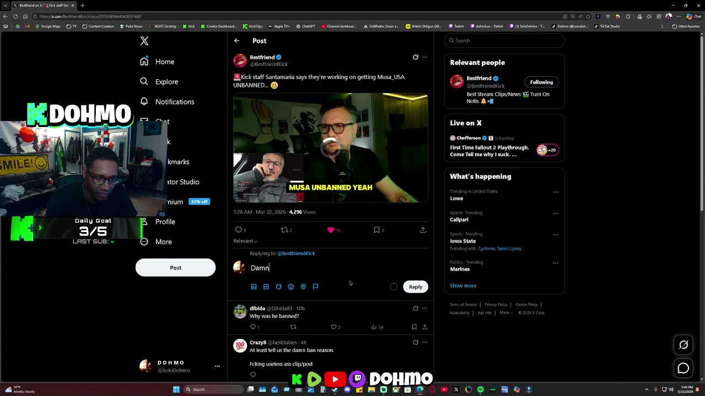The height and width of the screenshot is (396, 705).
Task: Open more options on dibida's reply
Action: tap(425, 309)
